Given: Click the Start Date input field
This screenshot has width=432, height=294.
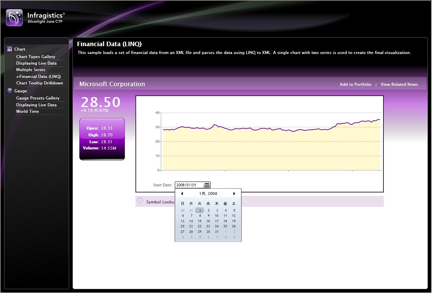Looking at the screenshot, I should (189, 185).
